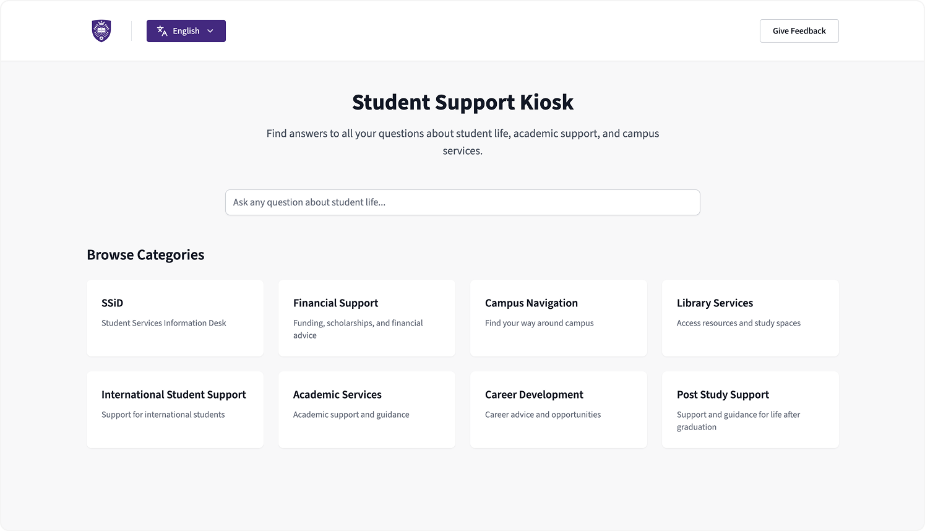Click the question search field
Viewport: 925px width, 531px height.
pos(462,202)
